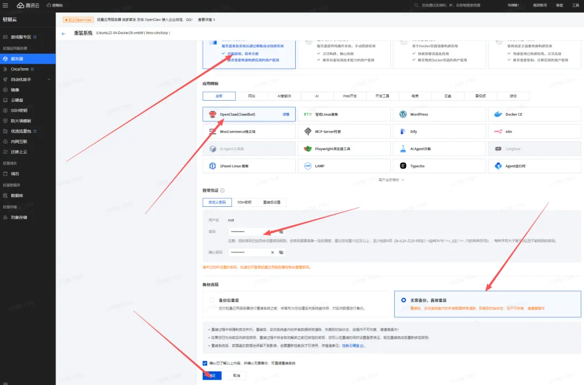Click the OpenClaw(Clawdbot) template icon
This screenshot has height=385, width=584.
[x=213, y=114]
